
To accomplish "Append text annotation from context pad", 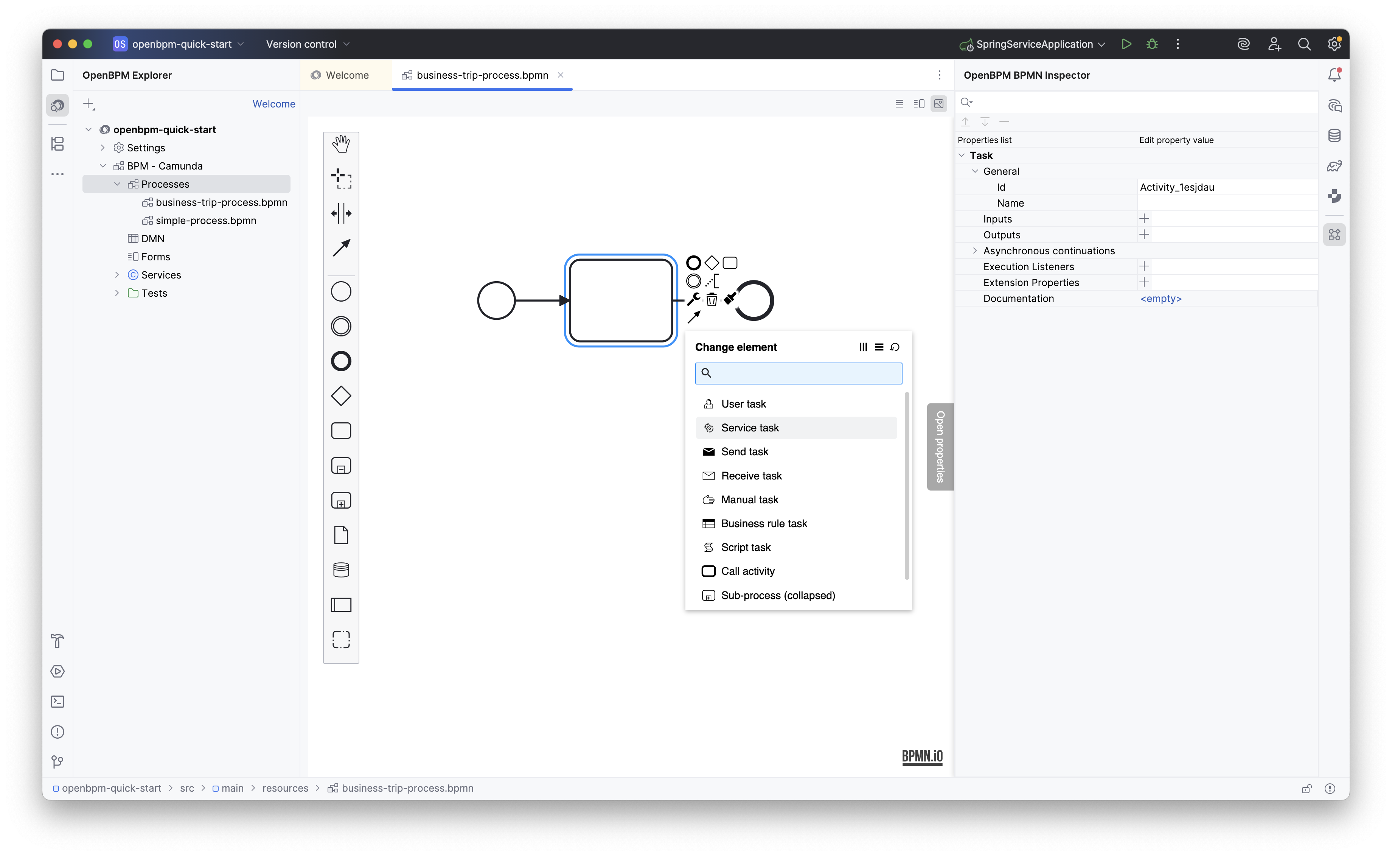I will (712, 281).
